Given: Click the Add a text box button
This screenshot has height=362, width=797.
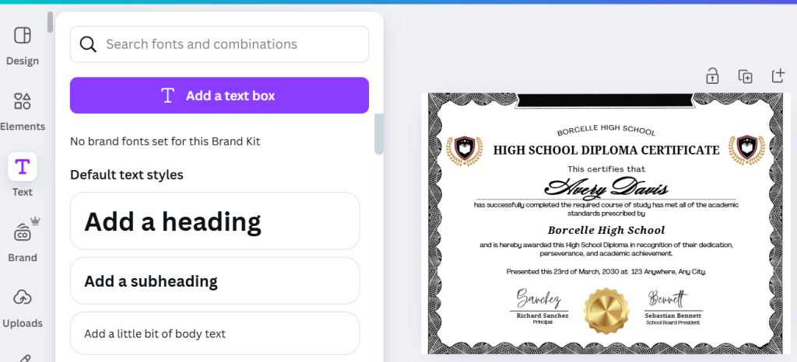Looking at the screenshot, I should coord(219,96).
